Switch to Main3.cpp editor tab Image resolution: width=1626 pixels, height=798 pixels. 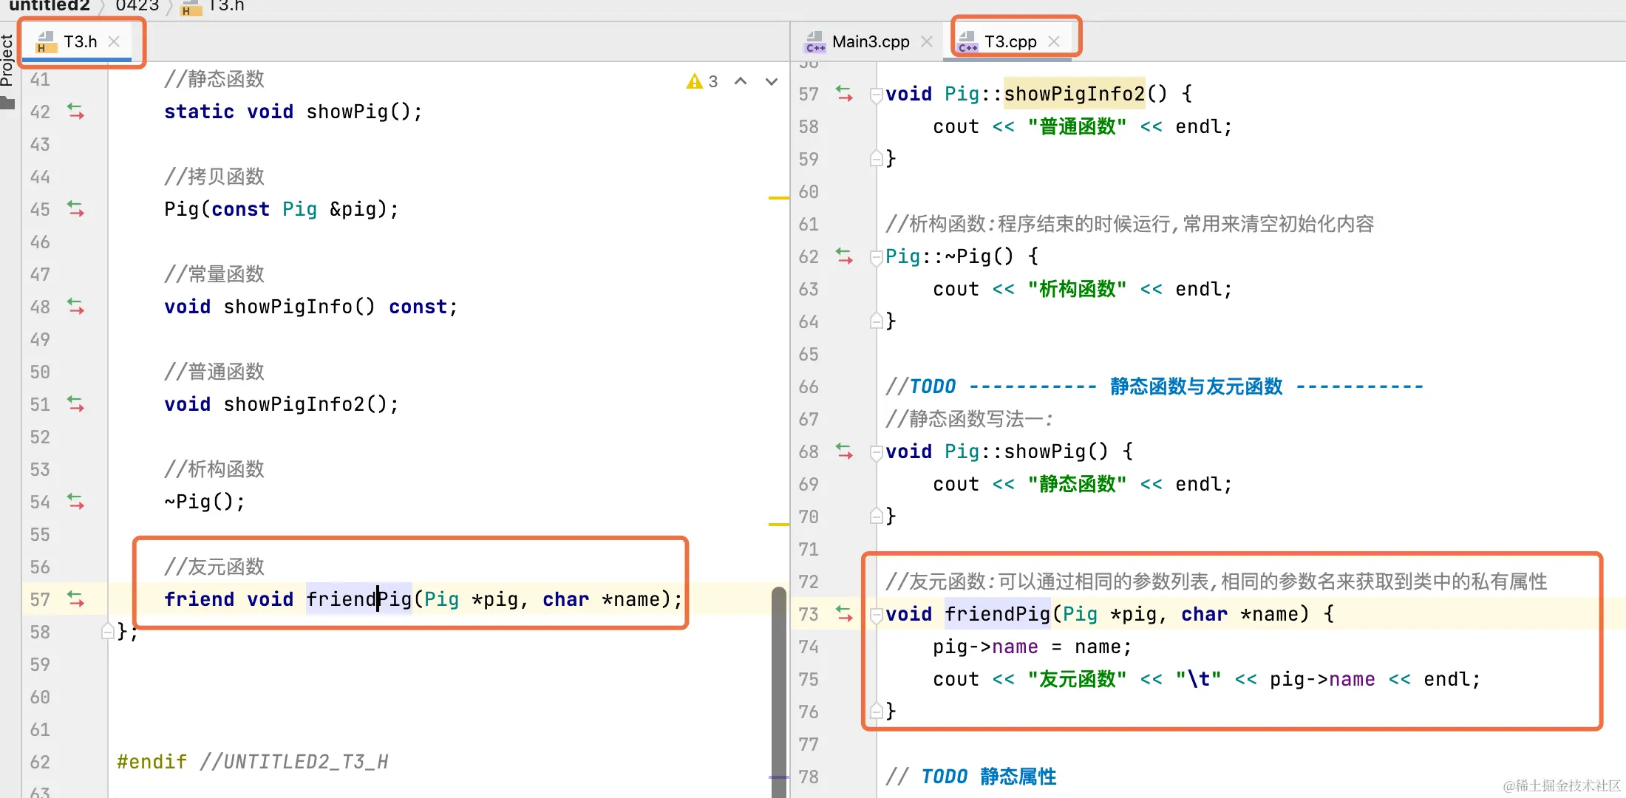pyautogui.click(x=870, y=42)
